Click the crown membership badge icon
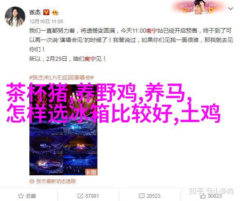 [55, 12]
